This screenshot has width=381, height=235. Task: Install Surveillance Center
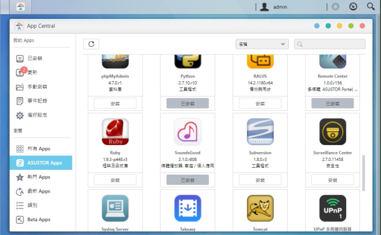coord(333,180)
